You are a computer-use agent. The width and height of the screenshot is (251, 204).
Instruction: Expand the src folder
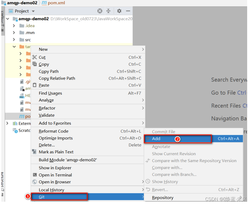tap(14, 40)
